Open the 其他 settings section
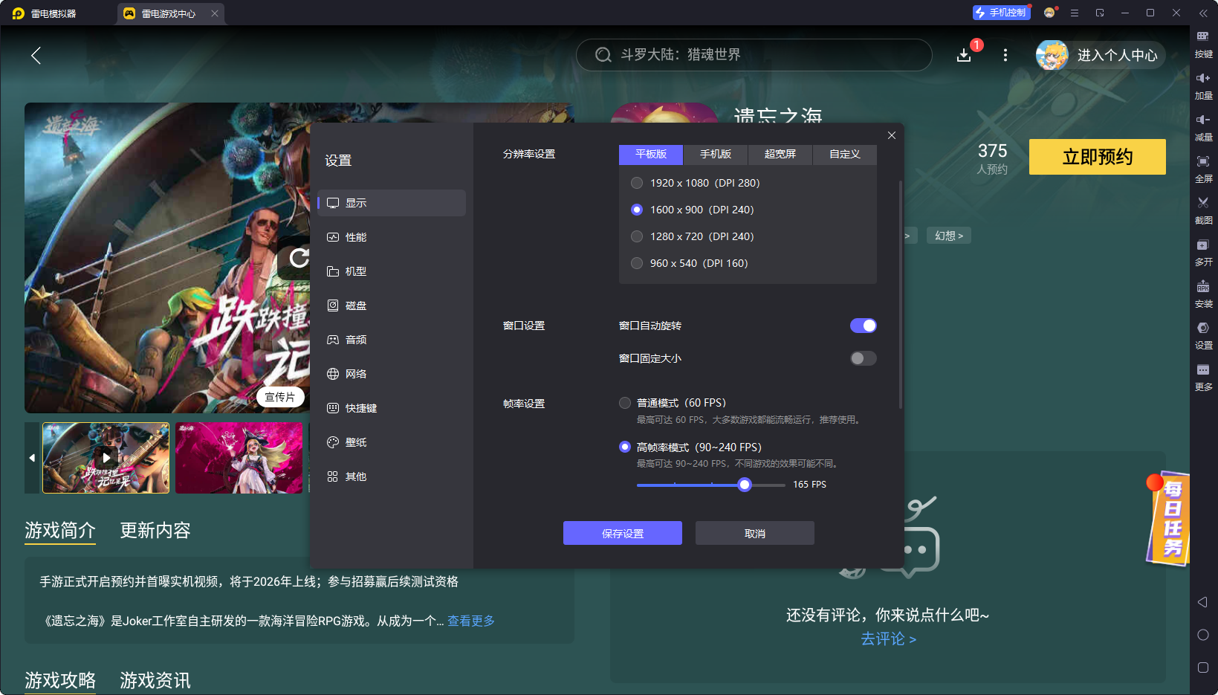This screenshot has height=695, width=1218. pos(392,476)
